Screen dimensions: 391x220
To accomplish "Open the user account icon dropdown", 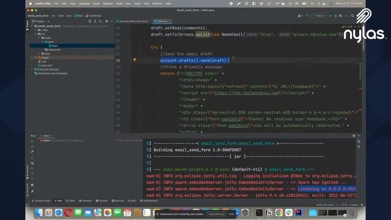I will [x=300, y=16].
